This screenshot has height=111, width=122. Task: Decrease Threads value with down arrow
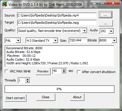(28, 82)
